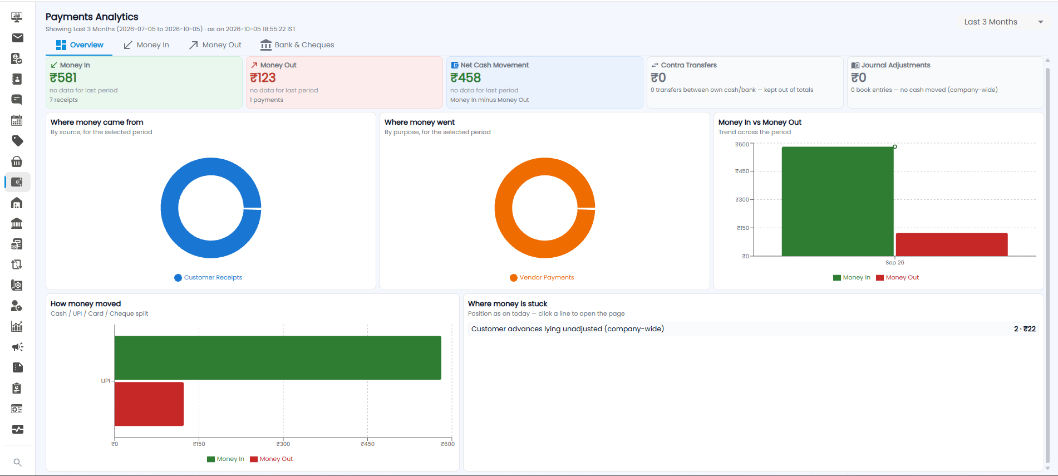
Task: Toggle Vendor Payments legend in purpose donut
Action: coord(542,277)
